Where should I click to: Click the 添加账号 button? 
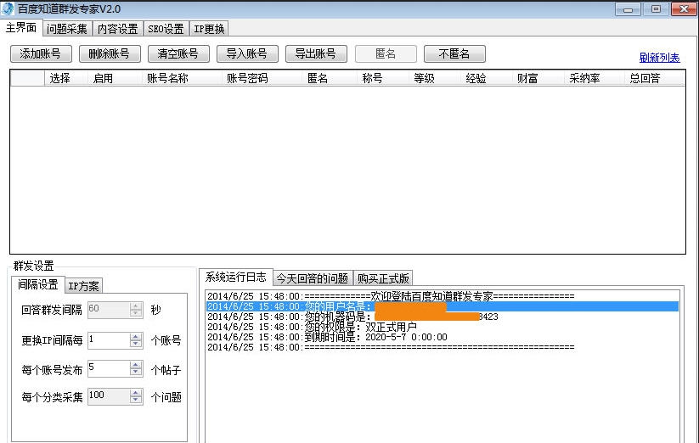(x=41, y=53)
